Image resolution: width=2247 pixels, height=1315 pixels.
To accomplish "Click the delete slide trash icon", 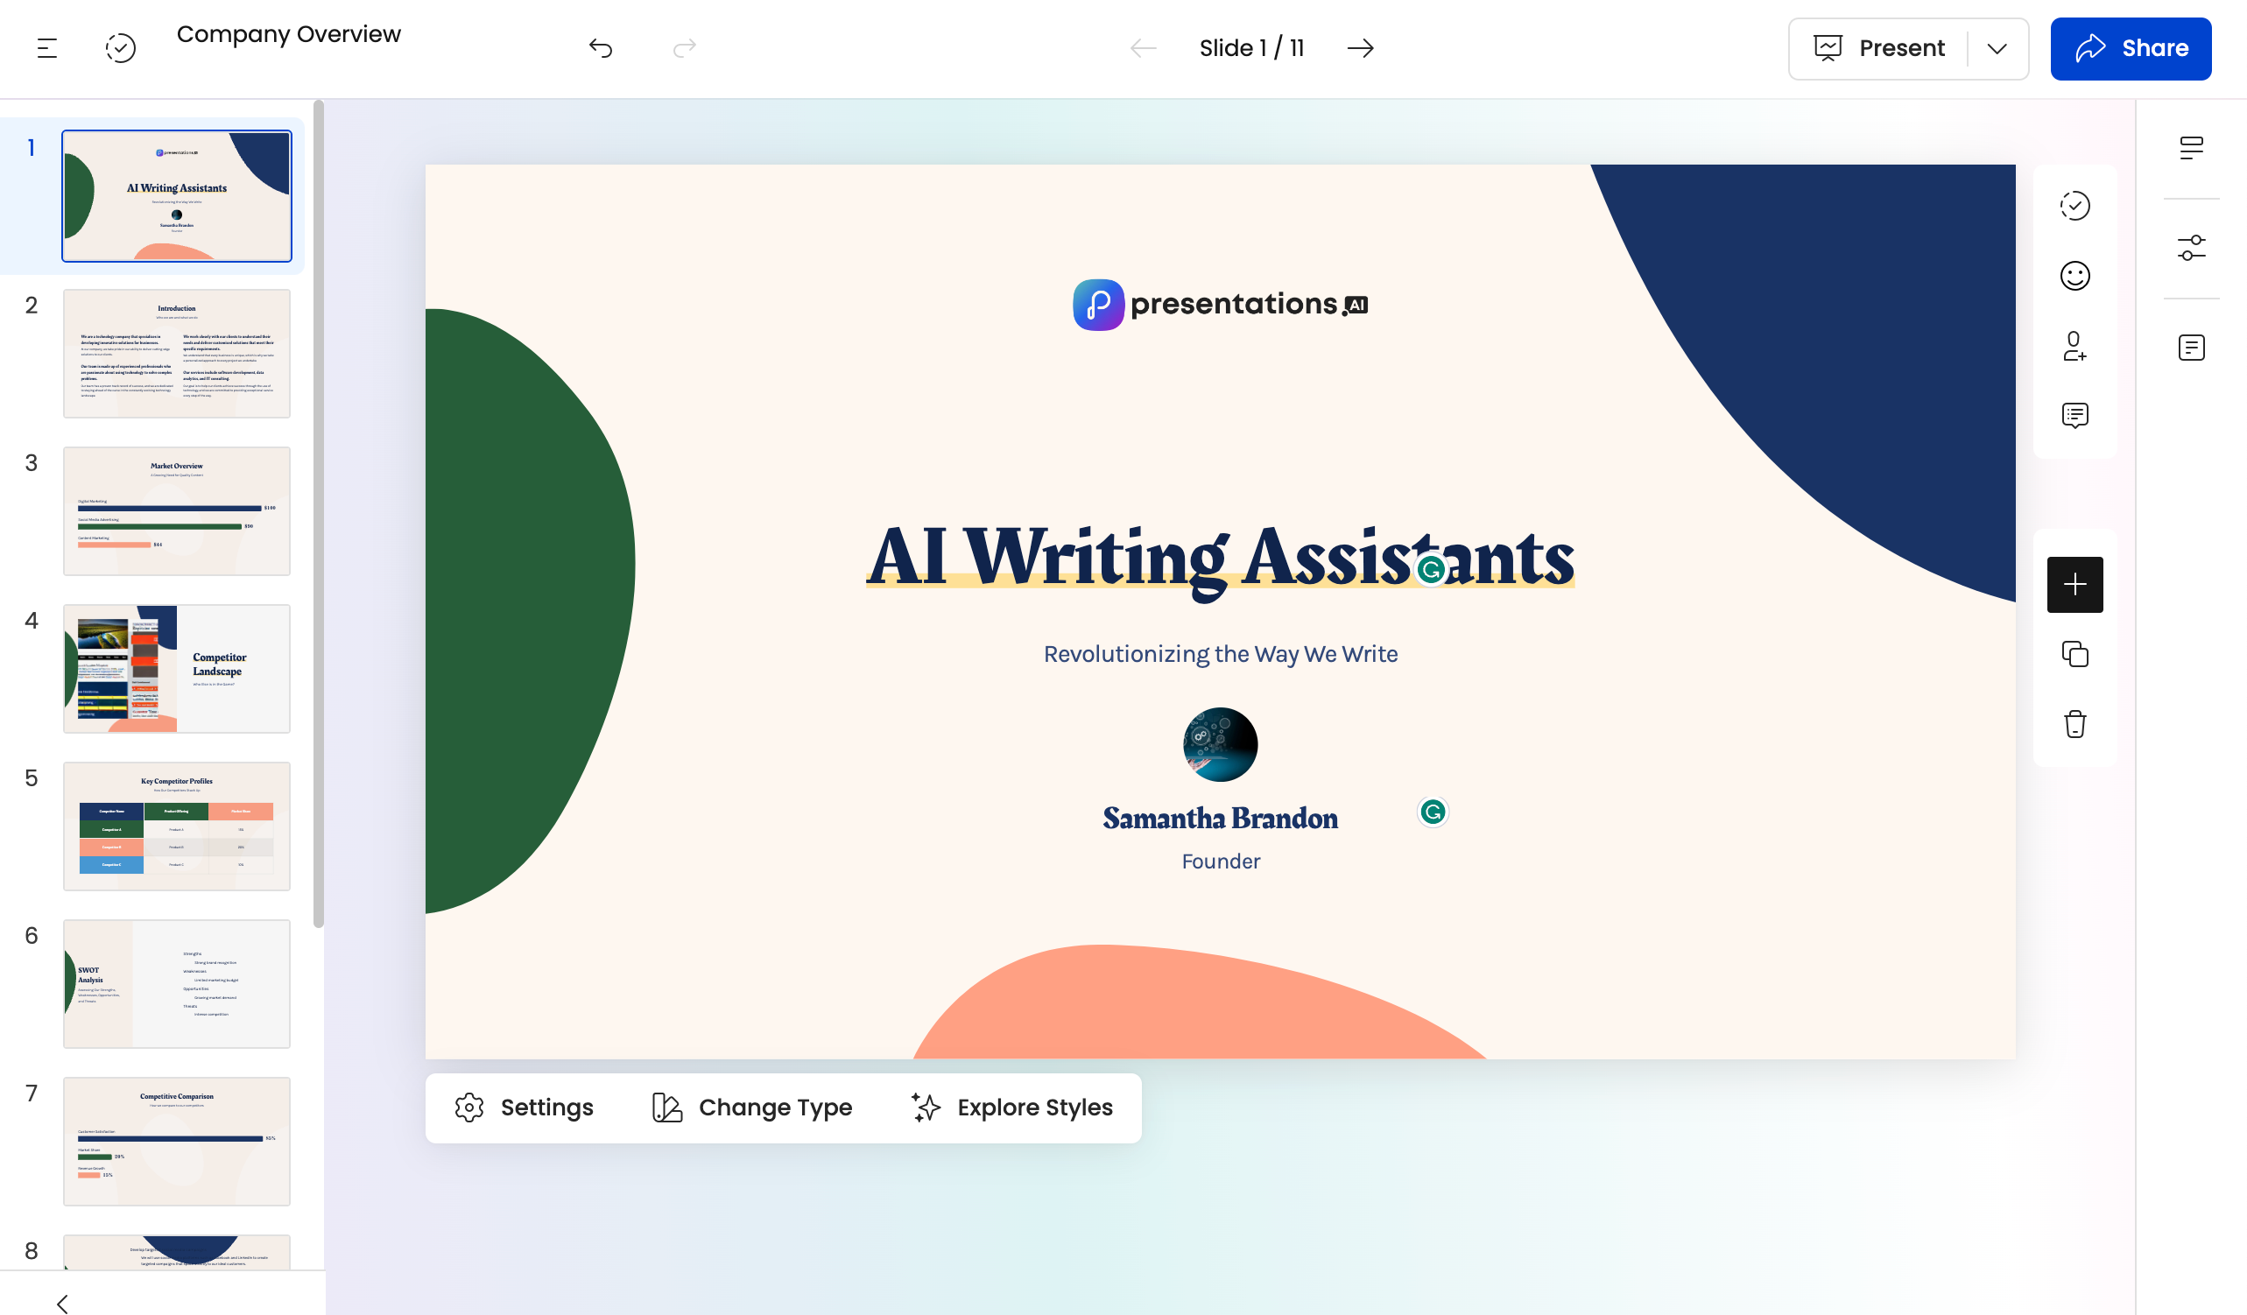I will (2074, 723).
